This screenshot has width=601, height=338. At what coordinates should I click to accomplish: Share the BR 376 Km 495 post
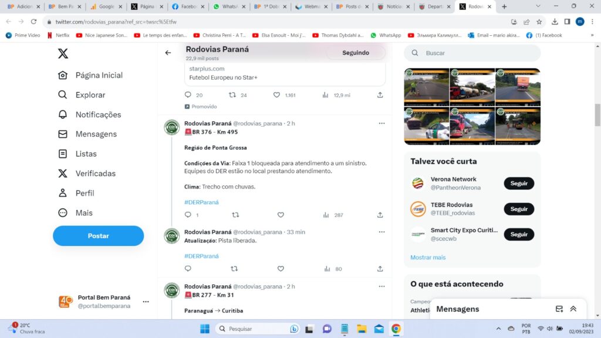point(380,215)
